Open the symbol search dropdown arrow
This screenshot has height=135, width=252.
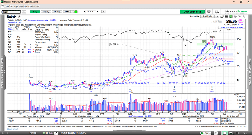(24, 12)
